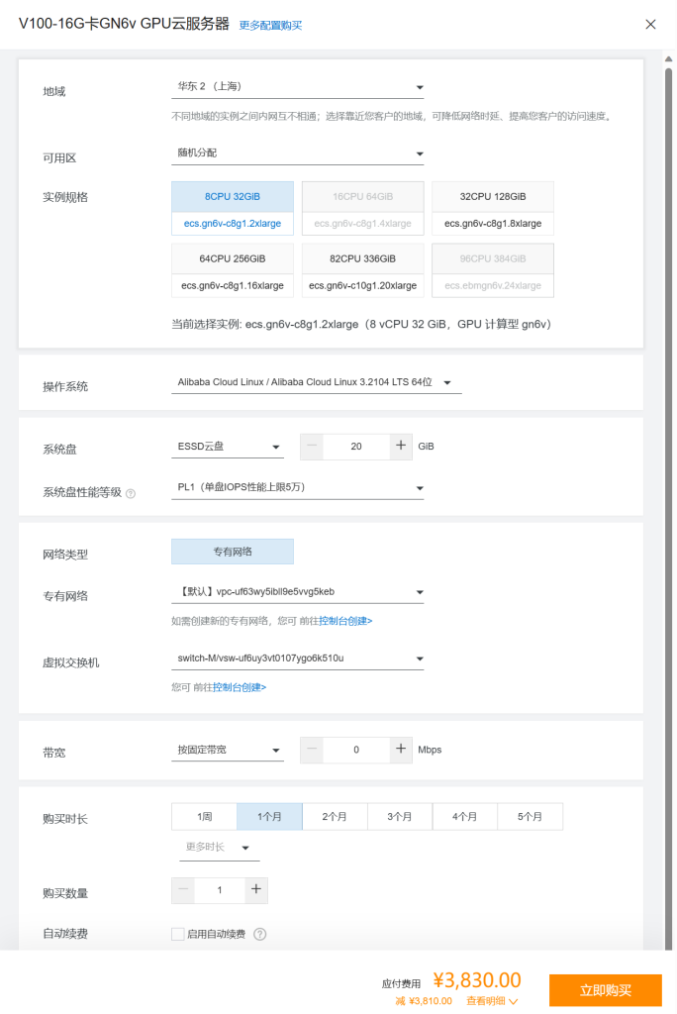677x1014 pixels.
Task: Select the 32CPU 128GiB instance spec
Action: [x=493, y=208]
